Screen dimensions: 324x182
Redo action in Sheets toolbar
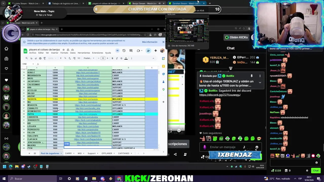point(36,58)
